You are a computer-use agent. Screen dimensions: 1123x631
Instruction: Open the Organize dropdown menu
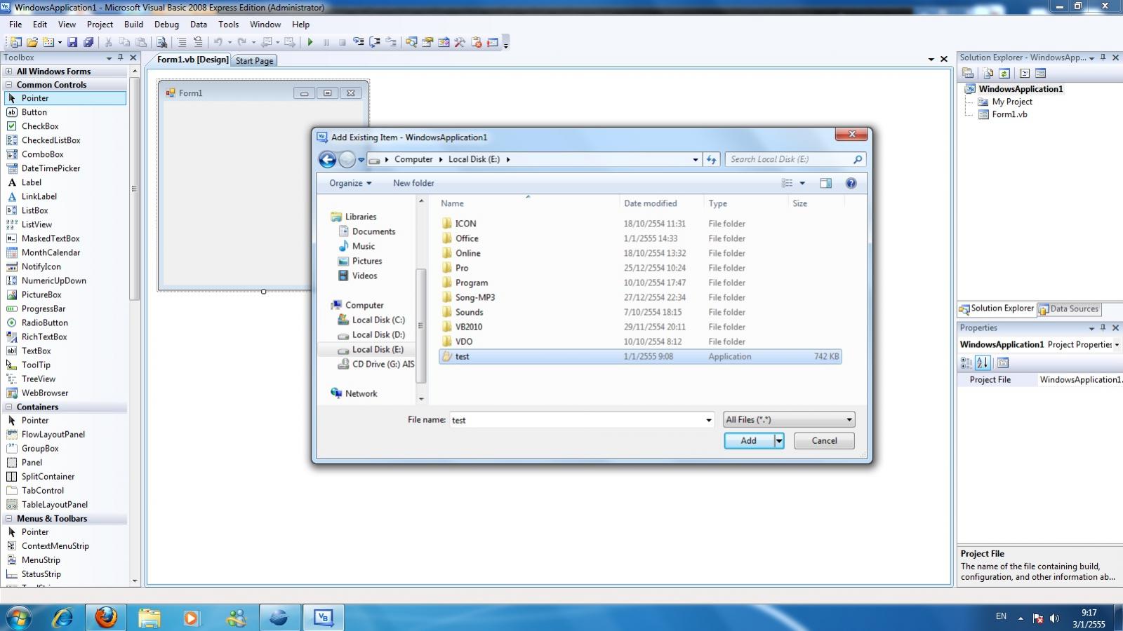point(350,183)
